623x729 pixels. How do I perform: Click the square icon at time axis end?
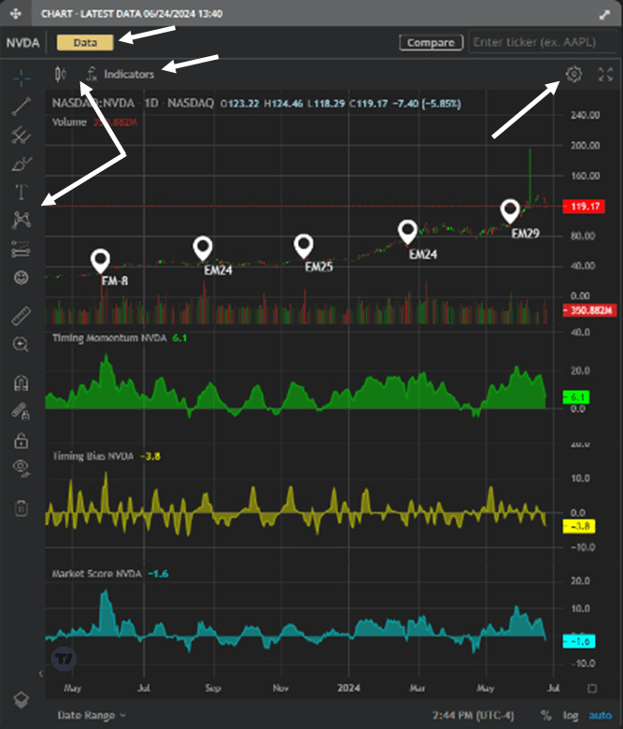592,688
